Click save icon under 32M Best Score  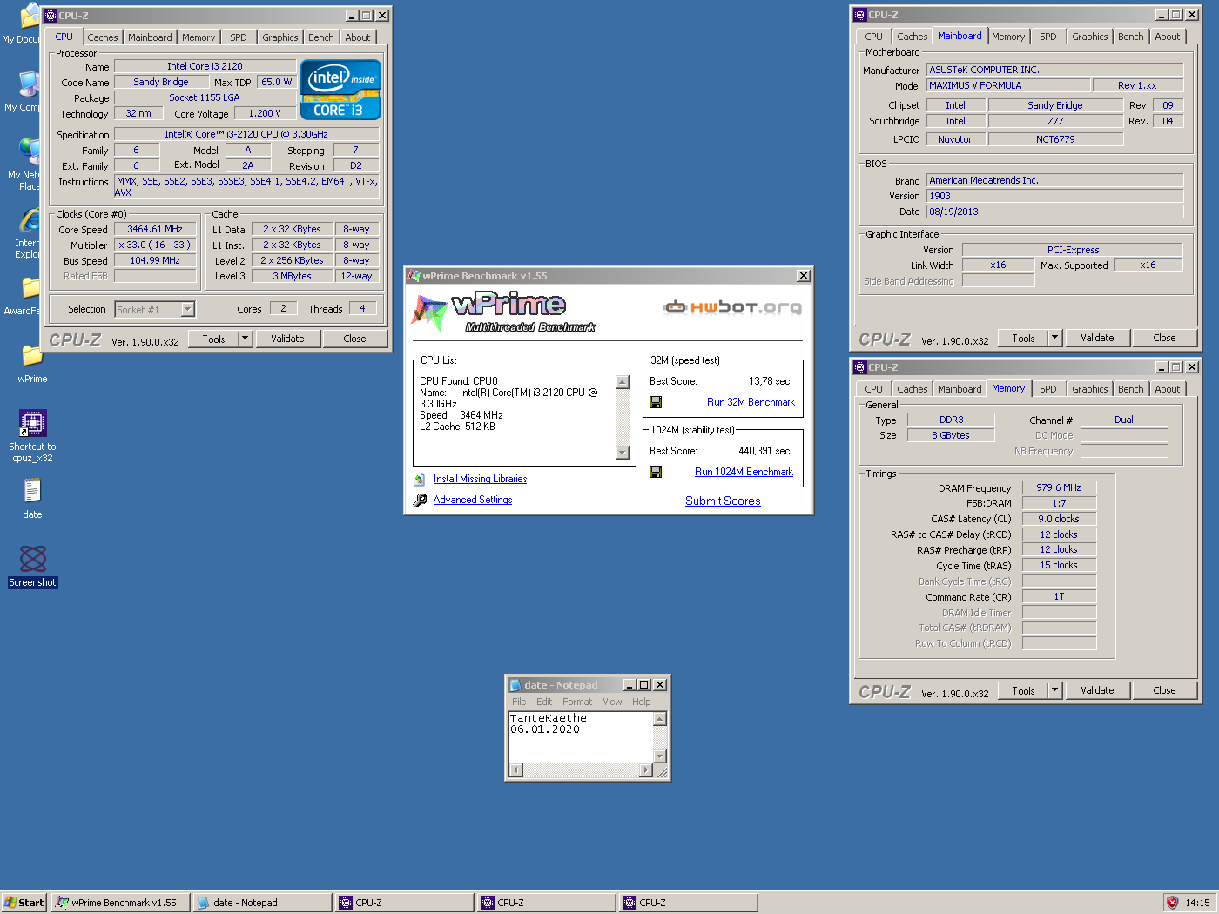[x=656, y=402]
